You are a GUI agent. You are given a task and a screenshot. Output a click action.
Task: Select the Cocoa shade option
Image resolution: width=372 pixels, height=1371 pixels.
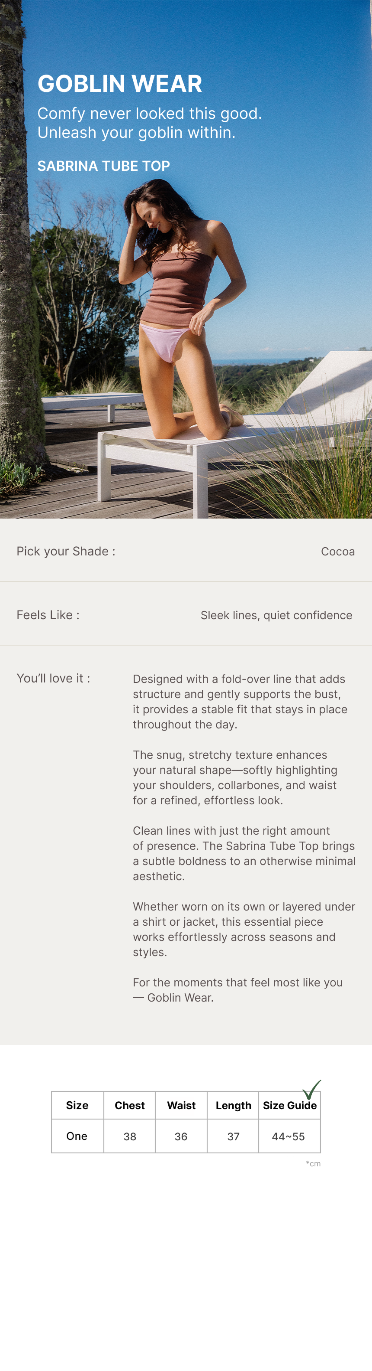(337, 552)
